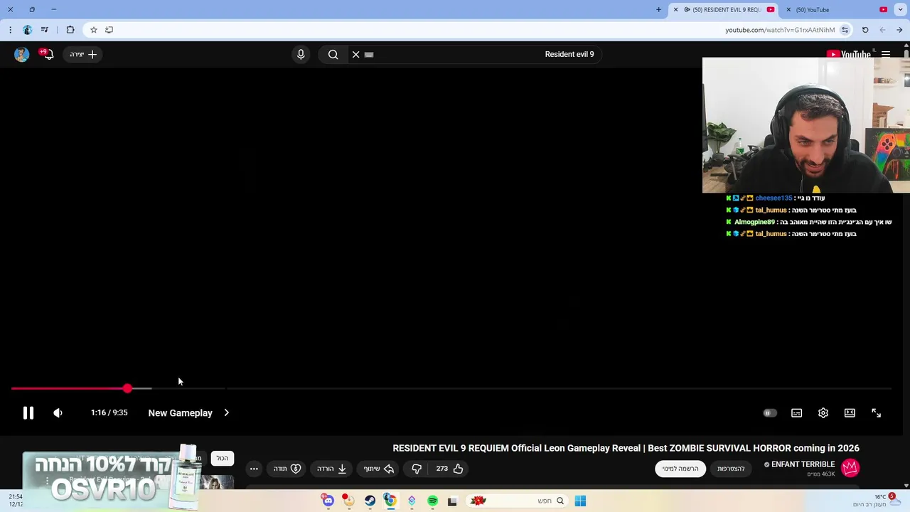Open YouTube notifications bell
Image resolution: width=910 pixels, height=512 pixels.
48,54
